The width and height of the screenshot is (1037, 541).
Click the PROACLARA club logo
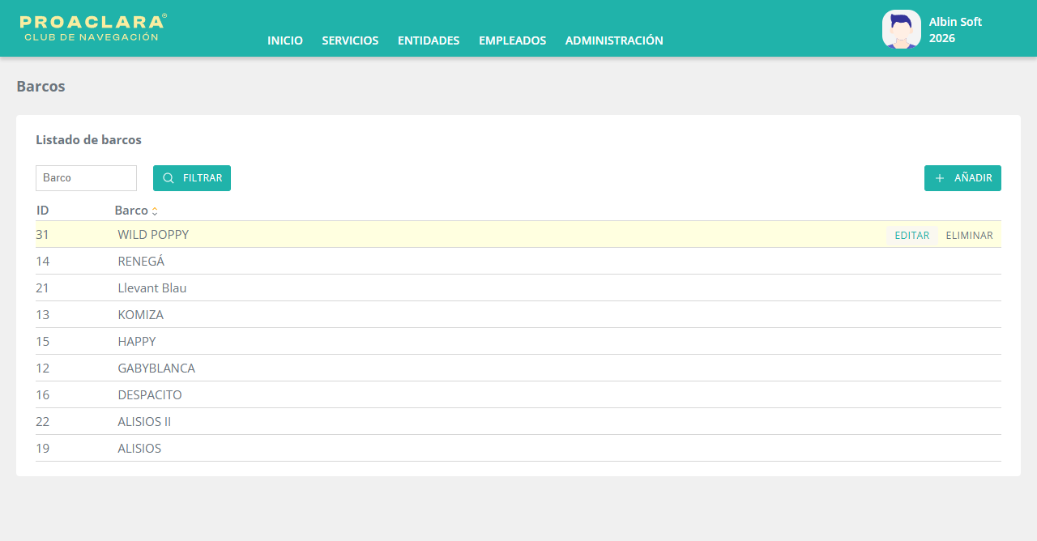93,28
